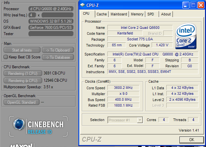Viewport: 206px width, 147px height.
Task: Click the Cores count value
Action: pyautogui.click(x=164, y=120)
